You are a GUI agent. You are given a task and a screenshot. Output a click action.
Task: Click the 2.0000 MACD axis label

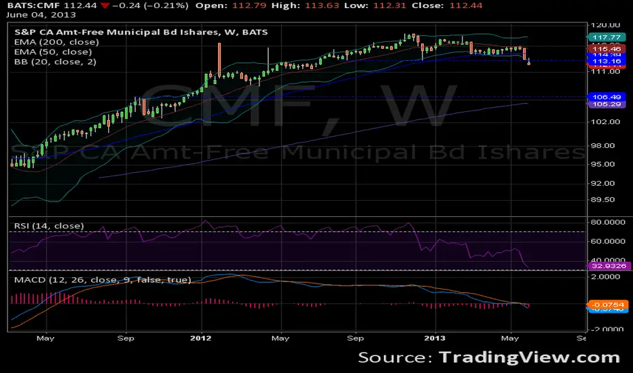coord(605,277)
